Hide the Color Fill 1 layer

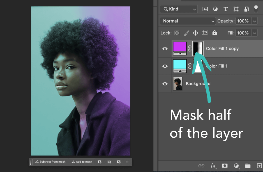click(165, 66)
